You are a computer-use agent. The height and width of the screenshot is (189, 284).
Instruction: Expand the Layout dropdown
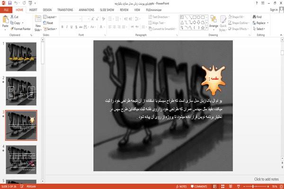pos(50,17)
